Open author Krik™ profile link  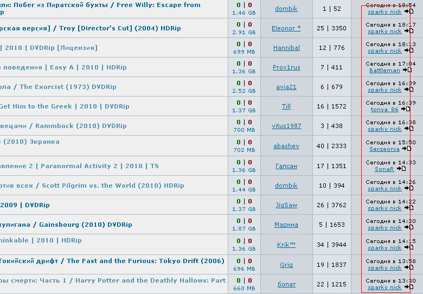[x=286, y=244]
